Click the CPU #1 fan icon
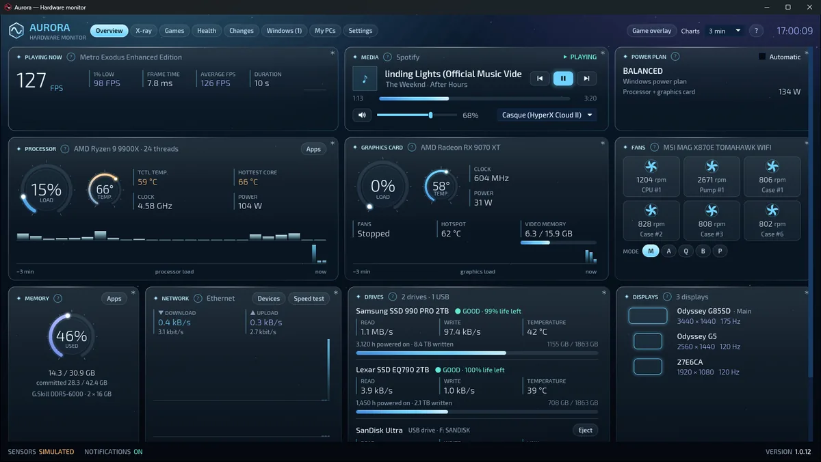Screen dimensions: 821x462 pyautogui.click(x=651, y=166)
